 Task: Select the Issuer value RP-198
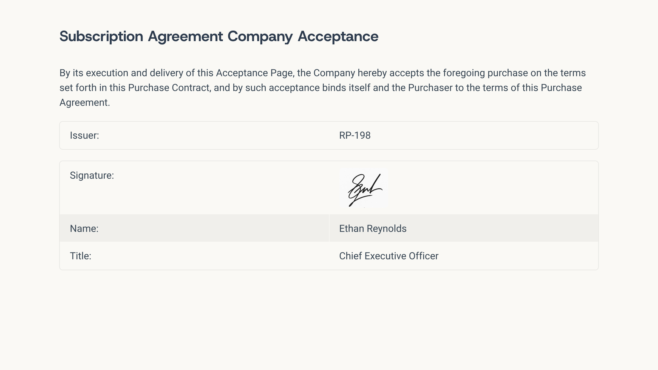coord(355,135)
